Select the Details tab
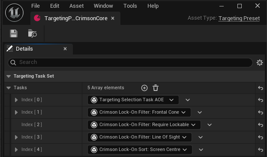 coord(39,49)
